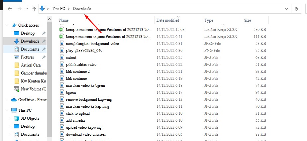Sort files by Date modified column
The height and width of the screenshot is (141, 307).
pyautogui.click(x=168, y=20)
